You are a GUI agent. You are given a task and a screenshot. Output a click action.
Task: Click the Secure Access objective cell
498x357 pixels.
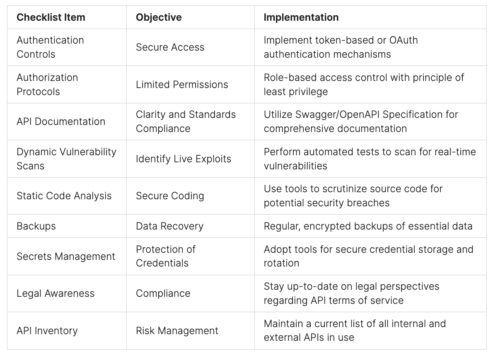(170, 47)
